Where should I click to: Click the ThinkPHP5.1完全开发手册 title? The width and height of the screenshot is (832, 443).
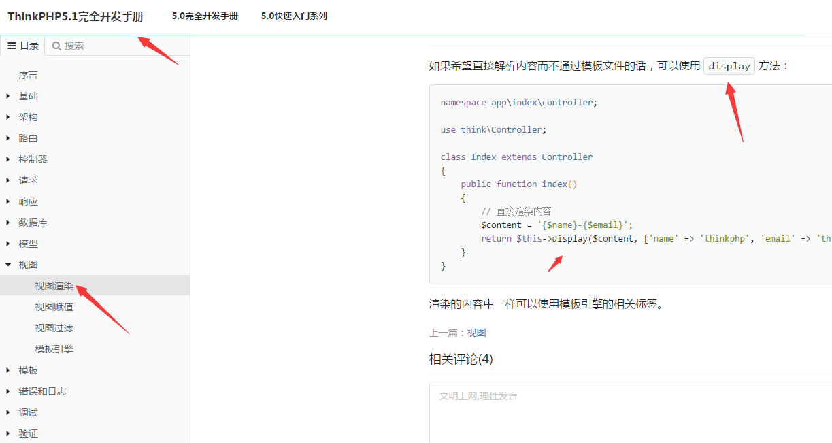76,16
